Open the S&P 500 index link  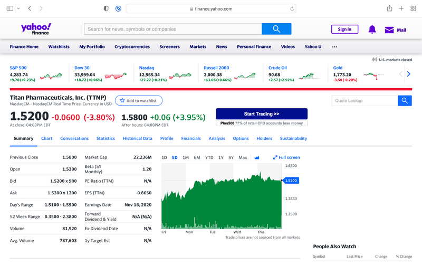click(x=18, y=68)
